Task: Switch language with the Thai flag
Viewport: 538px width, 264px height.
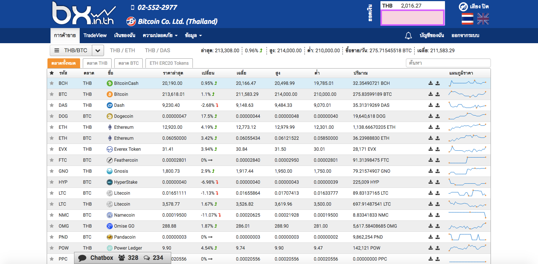Action: [x=467, y=19]
